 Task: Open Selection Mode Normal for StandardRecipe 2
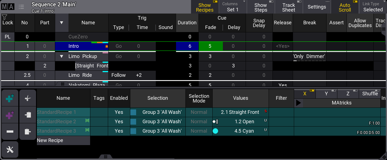(x=199, y=122)
